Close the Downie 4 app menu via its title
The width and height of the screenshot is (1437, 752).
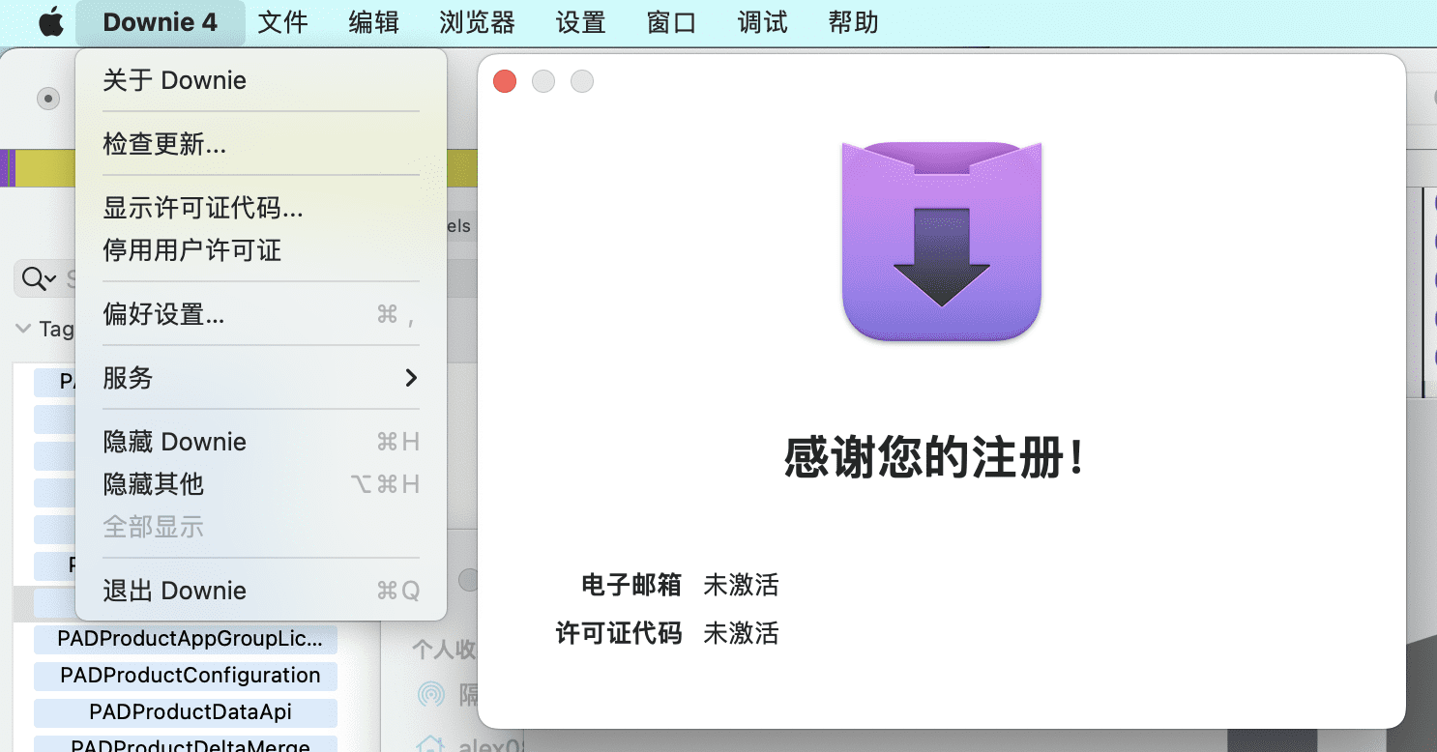161,22
